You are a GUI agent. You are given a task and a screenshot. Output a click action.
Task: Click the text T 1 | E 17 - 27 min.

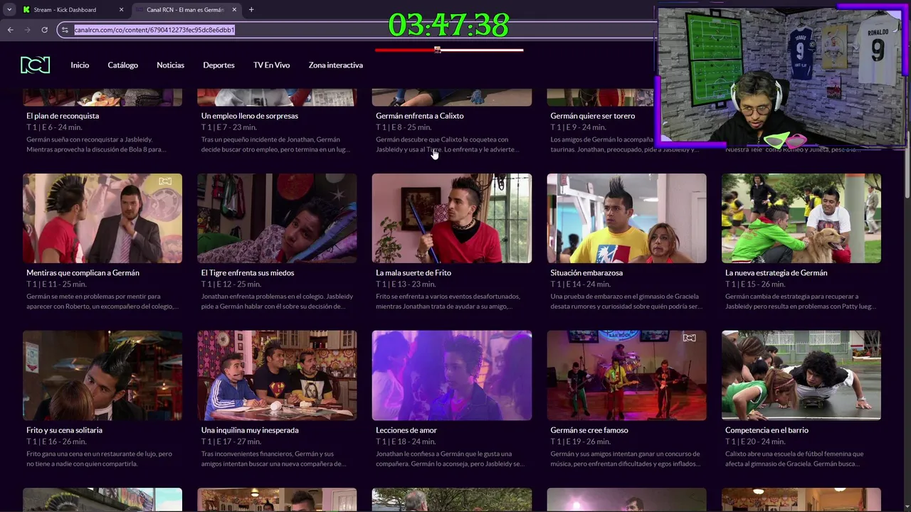[x=231, y=442]
